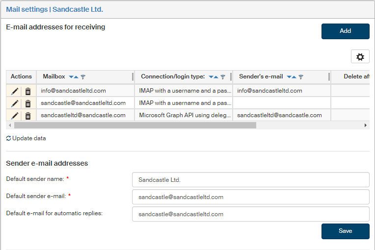The height and width of the screenshot is (250, 375).
Task: Refresh the table via Update data
Action: [x=26, y=138]
